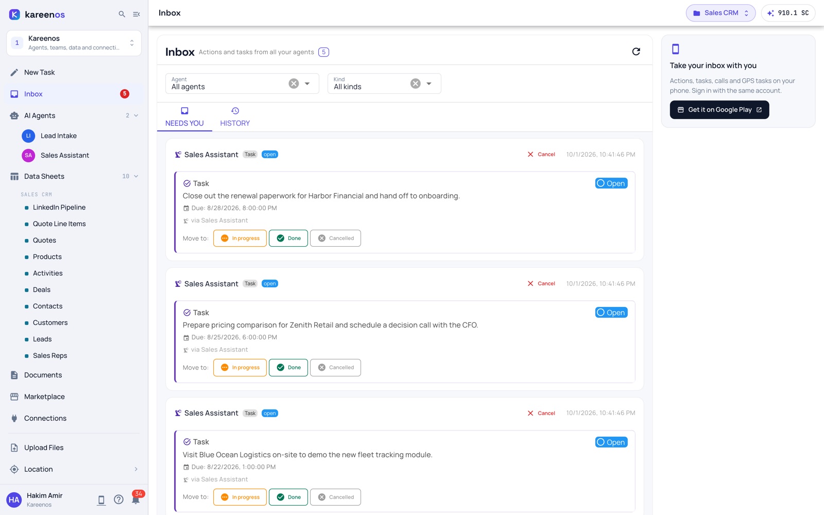Mark the Zenith Retail task Done
Image resolution: width=824 pixels, height=515 pixels.
(288, 368)
